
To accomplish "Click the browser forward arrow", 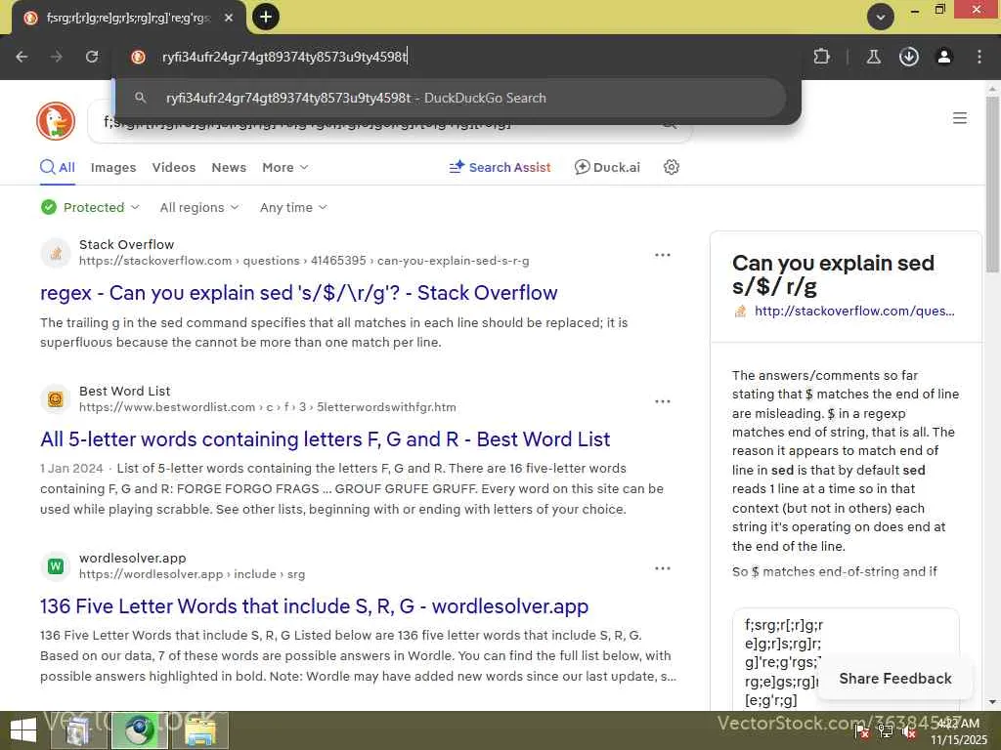I will [57, 57].
